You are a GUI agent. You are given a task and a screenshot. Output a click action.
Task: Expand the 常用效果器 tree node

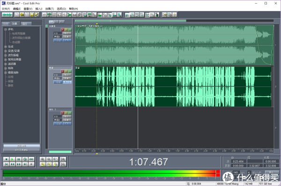coord(6,59)
